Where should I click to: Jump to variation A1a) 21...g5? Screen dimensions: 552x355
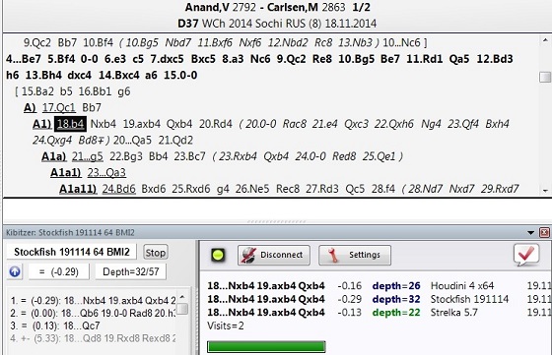88,156
